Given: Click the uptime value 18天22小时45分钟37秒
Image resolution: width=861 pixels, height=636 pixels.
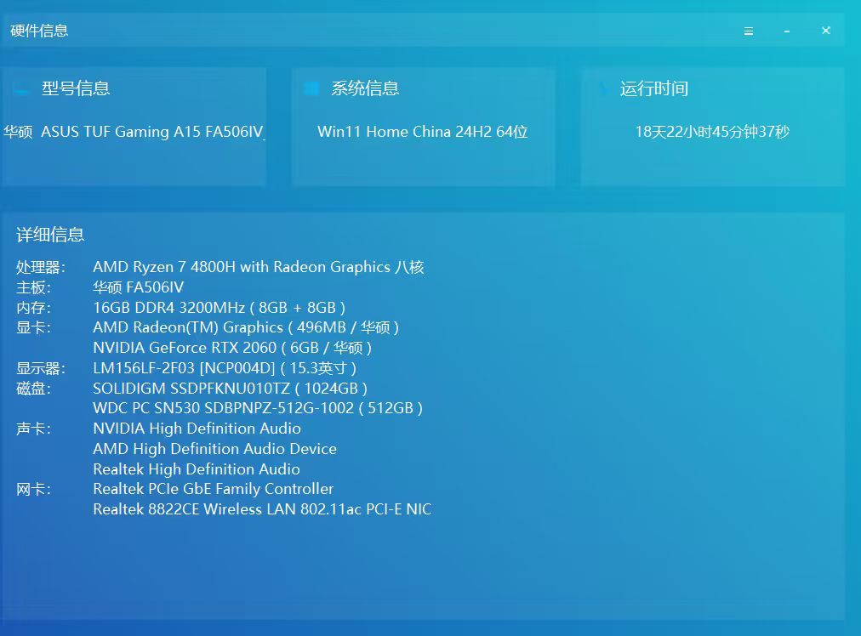Looking at the screenshot, I should (712, 132).
